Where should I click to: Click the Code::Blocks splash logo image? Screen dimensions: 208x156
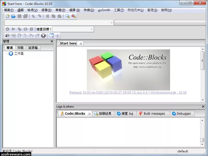(128, 70)
